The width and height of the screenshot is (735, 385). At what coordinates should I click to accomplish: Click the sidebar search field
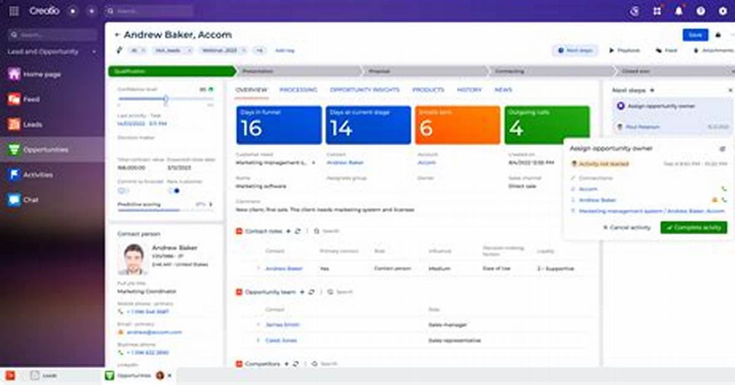pyautogui.click(x=53, y=34)
